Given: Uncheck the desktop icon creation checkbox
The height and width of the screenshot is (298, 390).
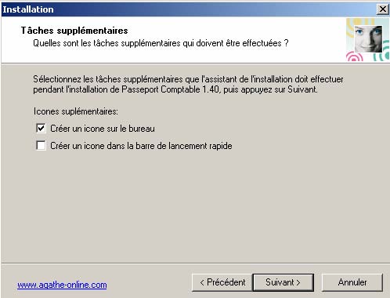Looking at the screenshot, I should tap(41, 129).
